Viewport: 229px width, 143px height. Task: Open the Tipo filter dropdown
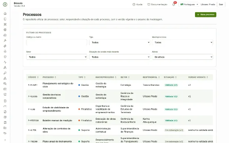[119, 42]
